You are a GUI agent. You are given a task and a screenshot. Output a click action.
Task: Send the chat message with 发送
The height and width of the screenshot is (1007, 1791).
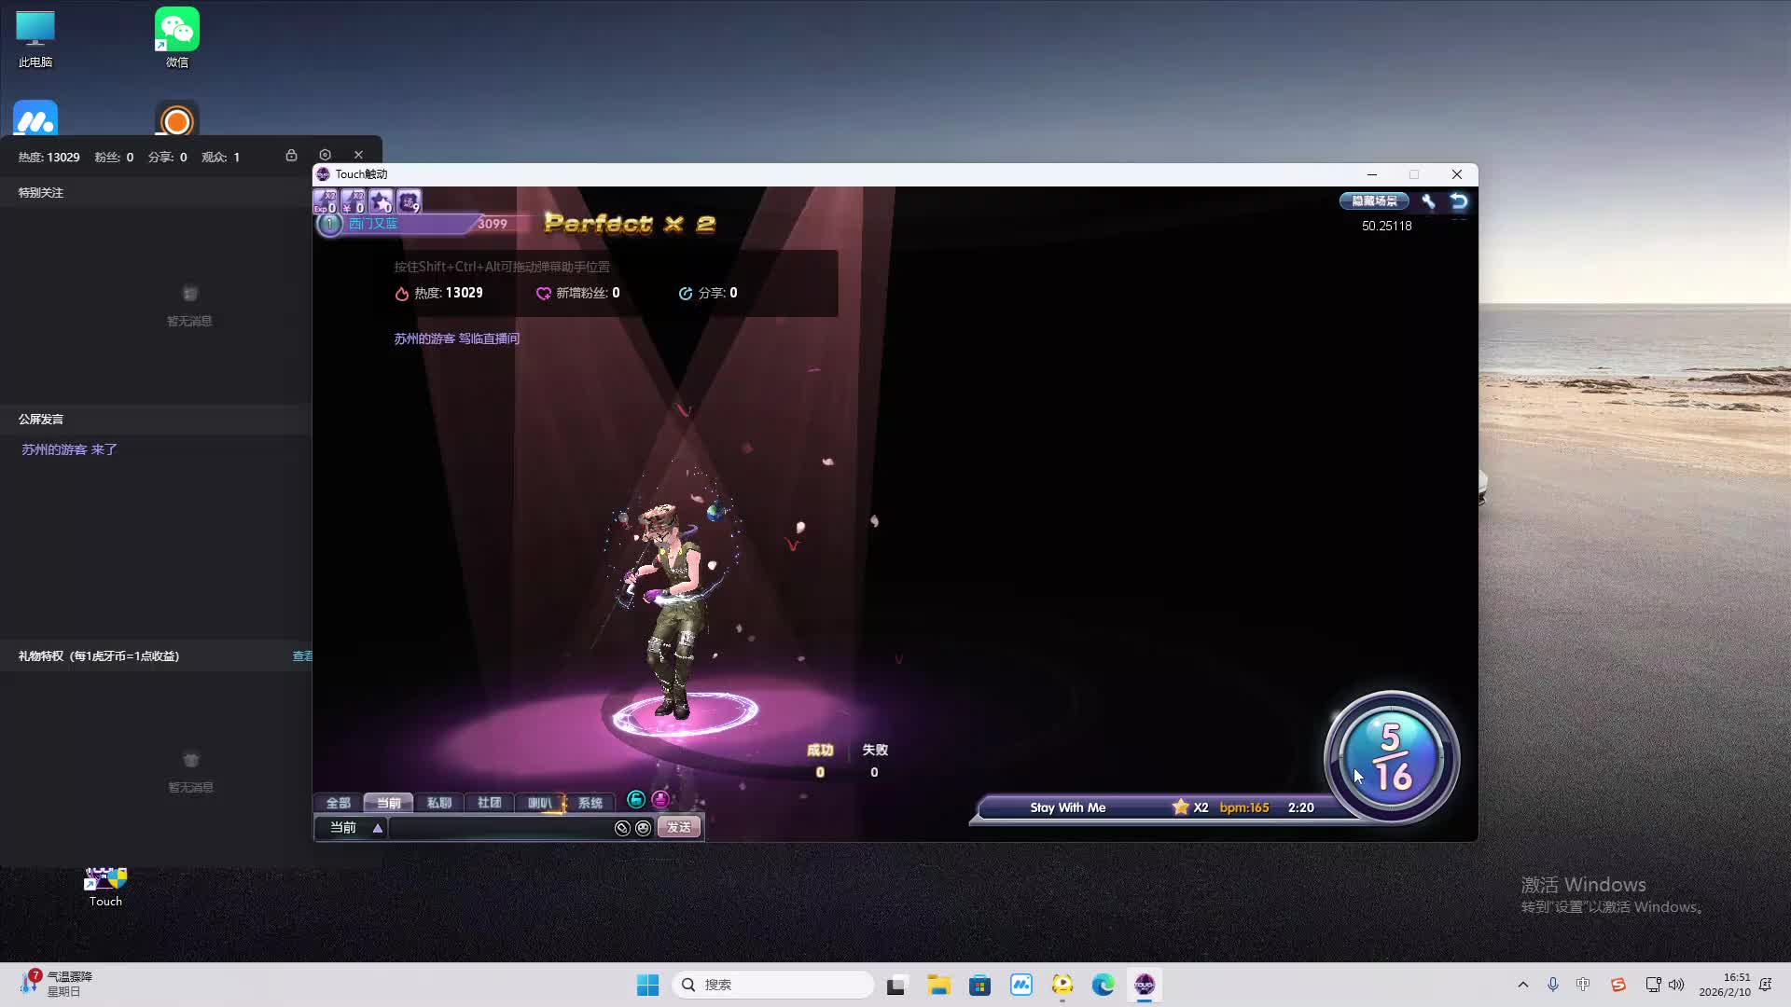point(679,827)
